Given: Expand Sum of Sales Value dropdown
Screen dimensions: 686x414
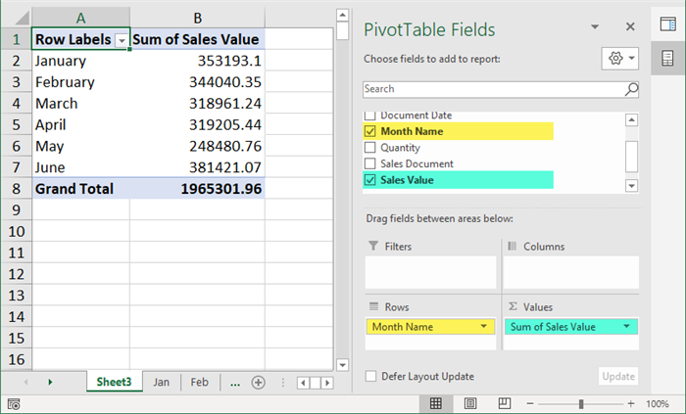Looking at the screenshot, I should 627,327.
